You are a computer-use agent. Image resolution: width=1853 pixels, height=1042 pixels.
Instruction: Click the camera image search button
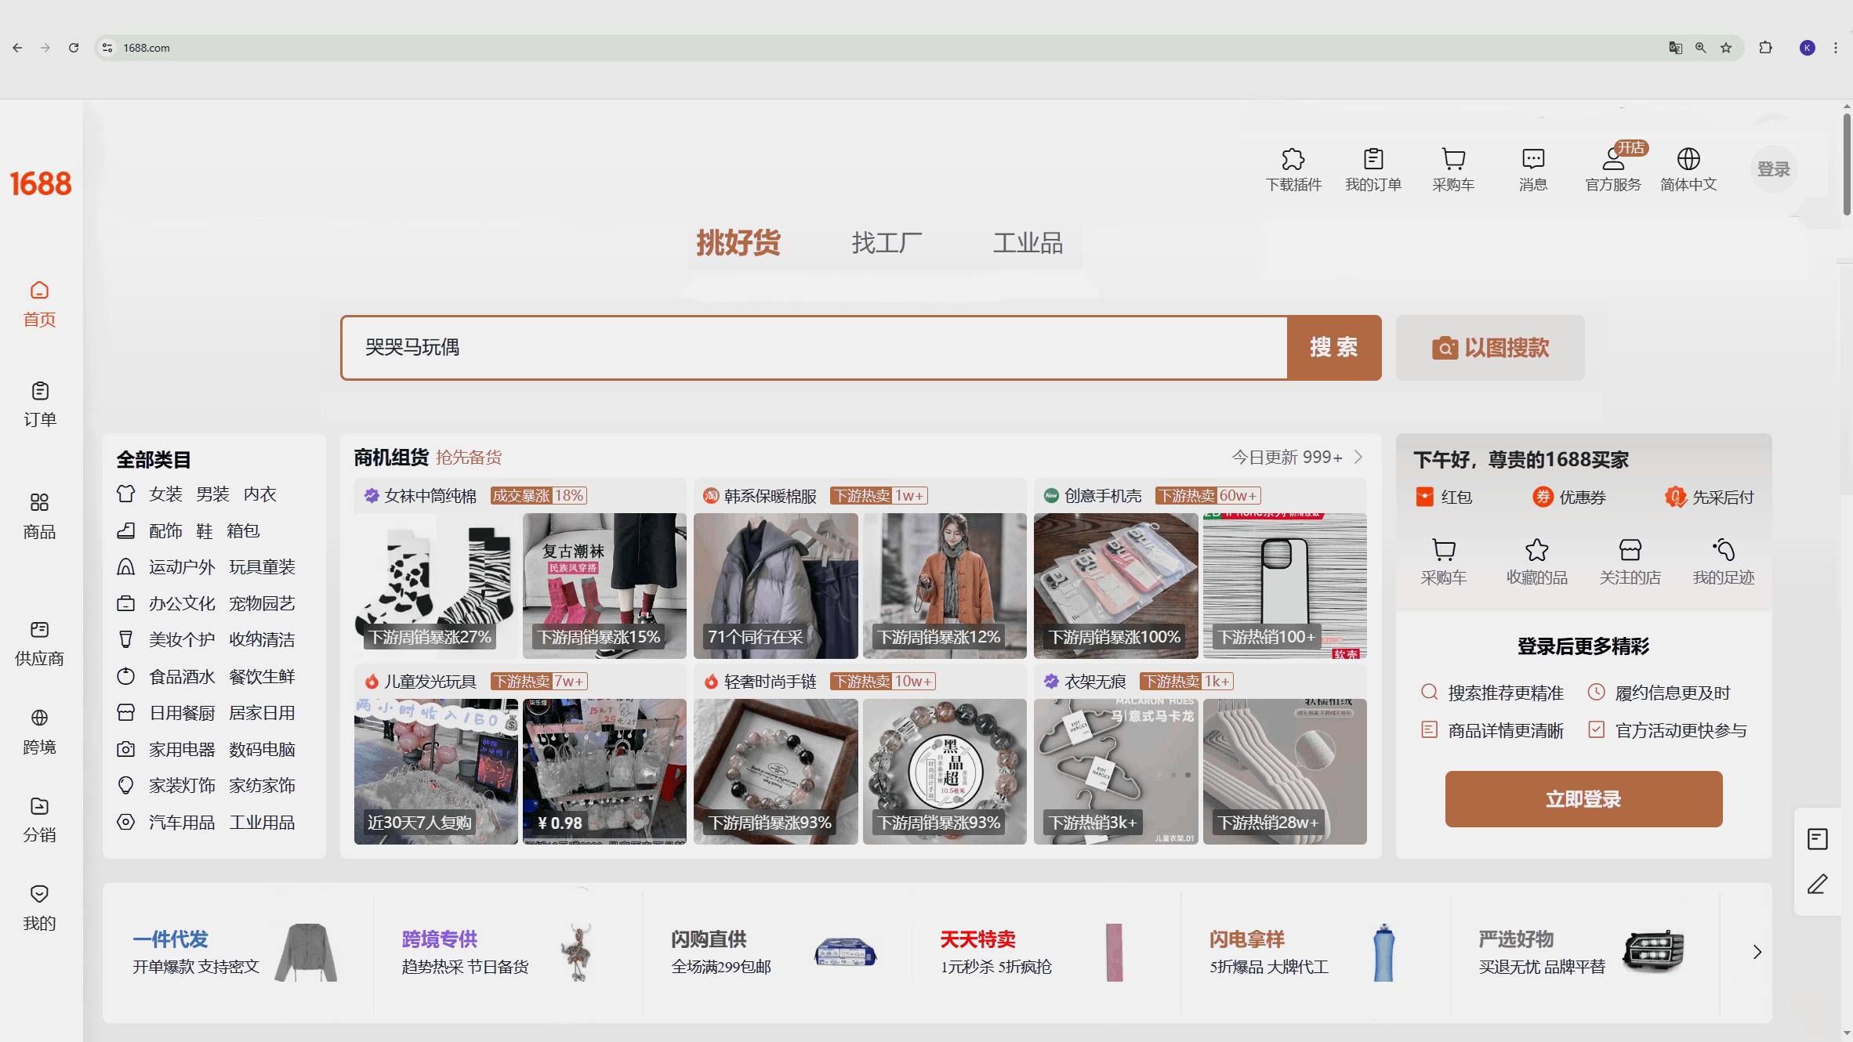1490,348
